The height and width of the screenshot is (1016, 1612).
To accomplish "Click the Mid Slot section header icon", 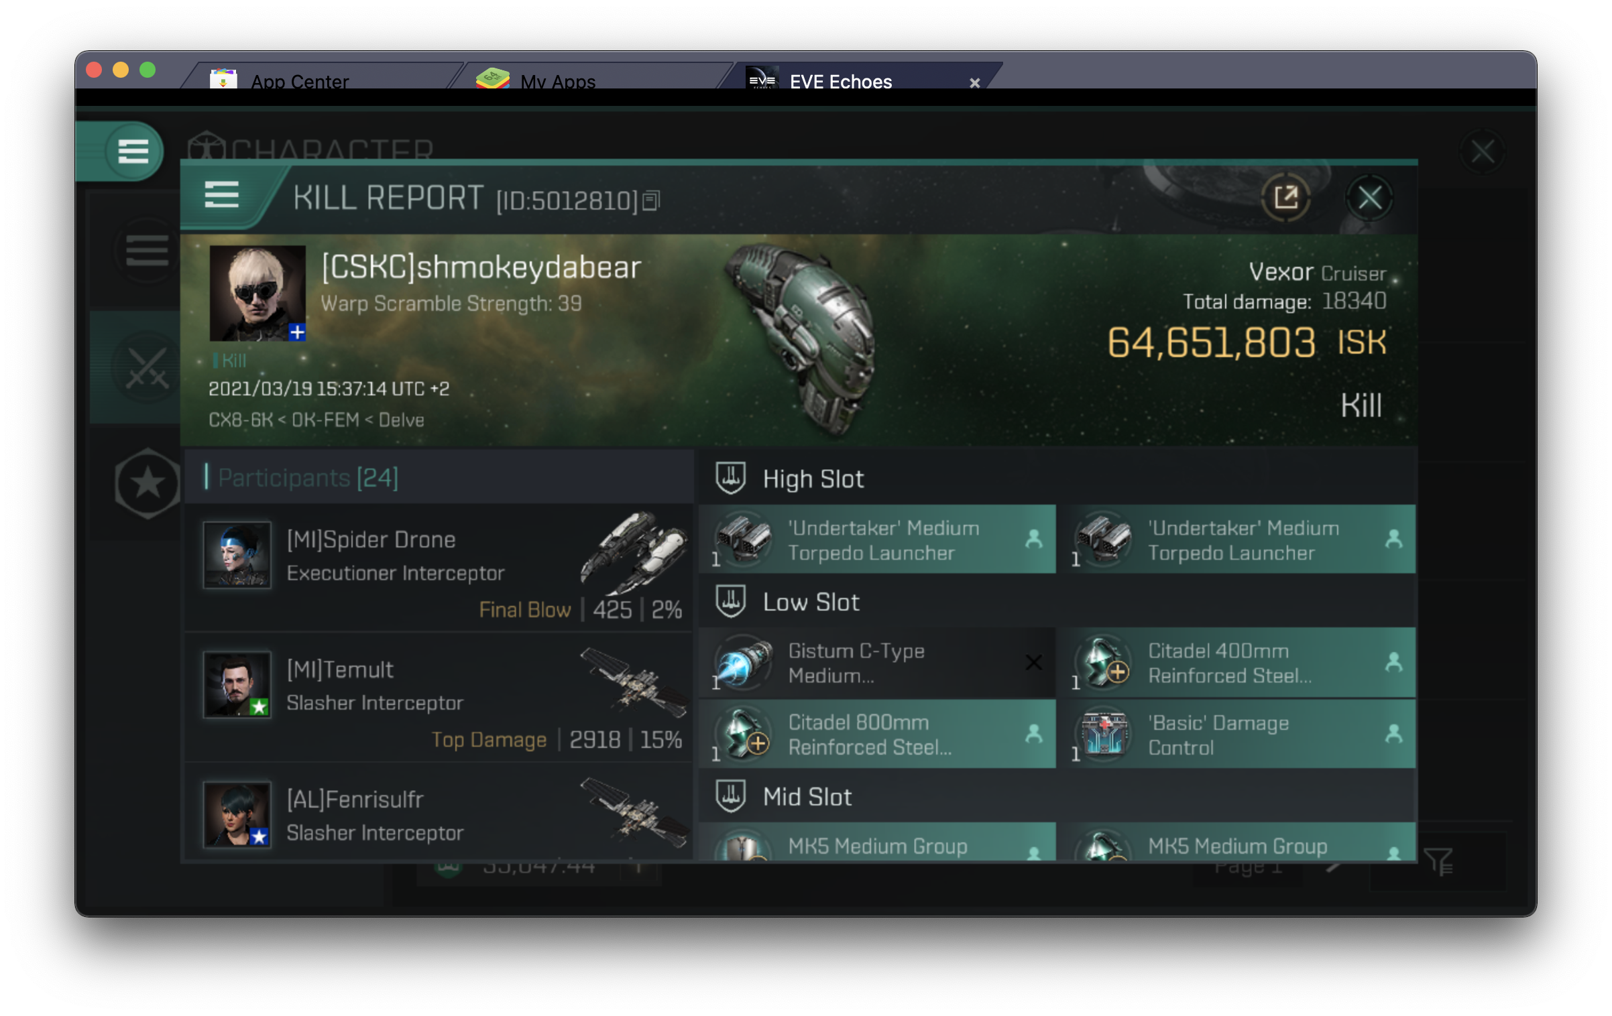I will point(731,796).
